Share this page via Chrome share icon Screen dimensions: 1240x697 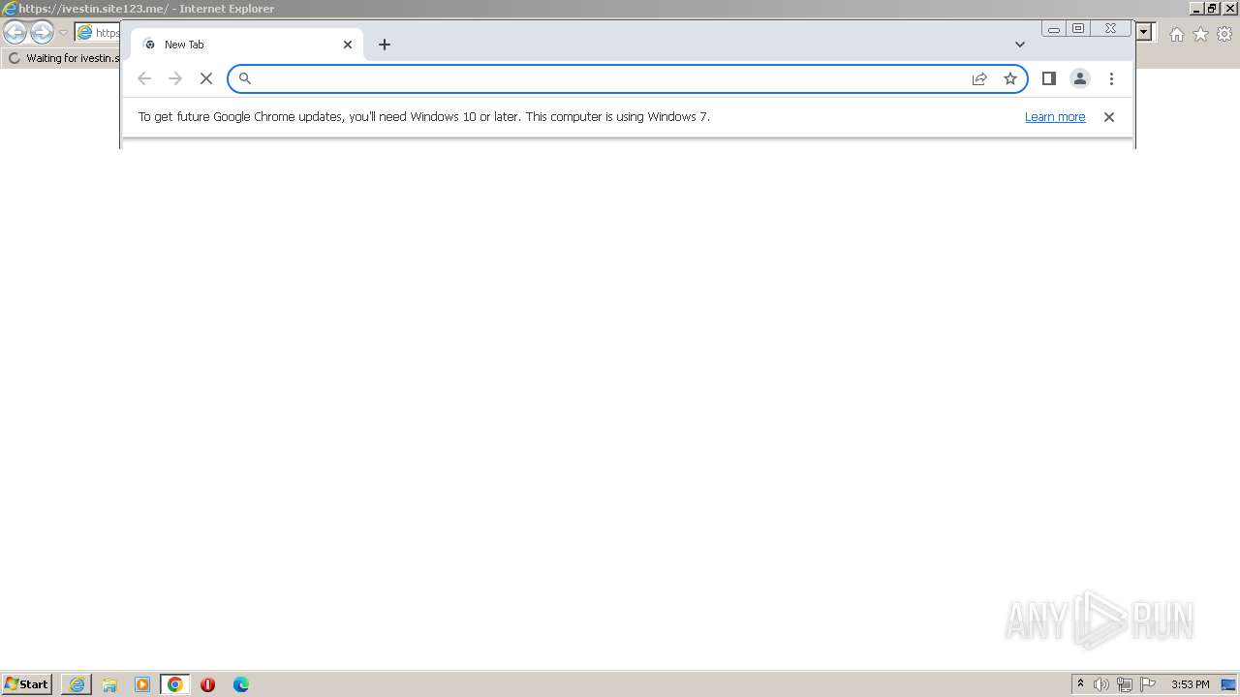click(x=979, y=78)
